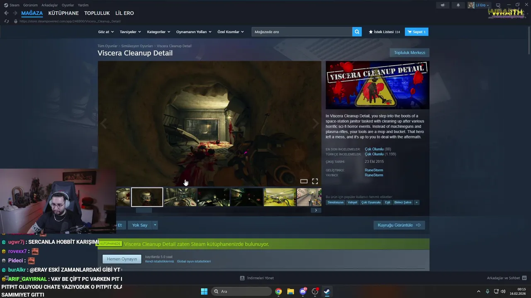Show next screenshot with right arrow
The image size is (531, 298).
pyautogui.click(x=316, y=124)
